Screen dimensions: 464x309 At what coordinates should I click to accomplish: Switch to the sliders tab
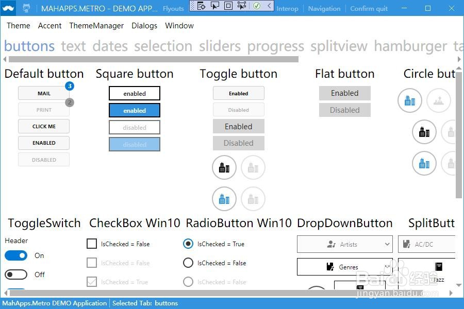[x=220, y=46]
